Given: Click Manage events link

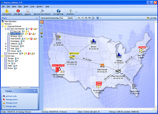Looking at the screenshot, I should click(12, 103).
